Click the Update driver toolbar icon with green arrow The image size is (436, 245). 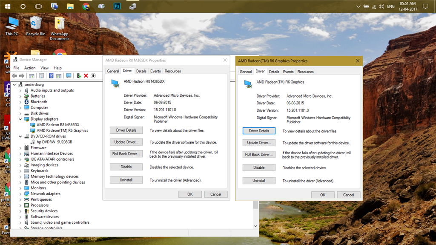[79, 76]
